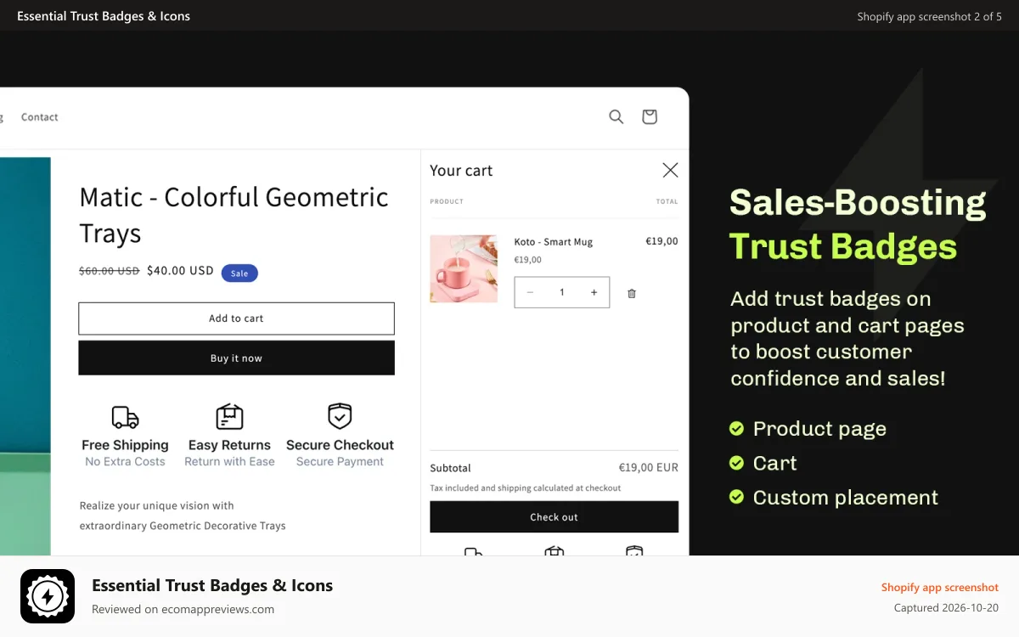Click the Secure Checkout shield icon
Viewport: 1019px width, 637px height.
(340, 416)
